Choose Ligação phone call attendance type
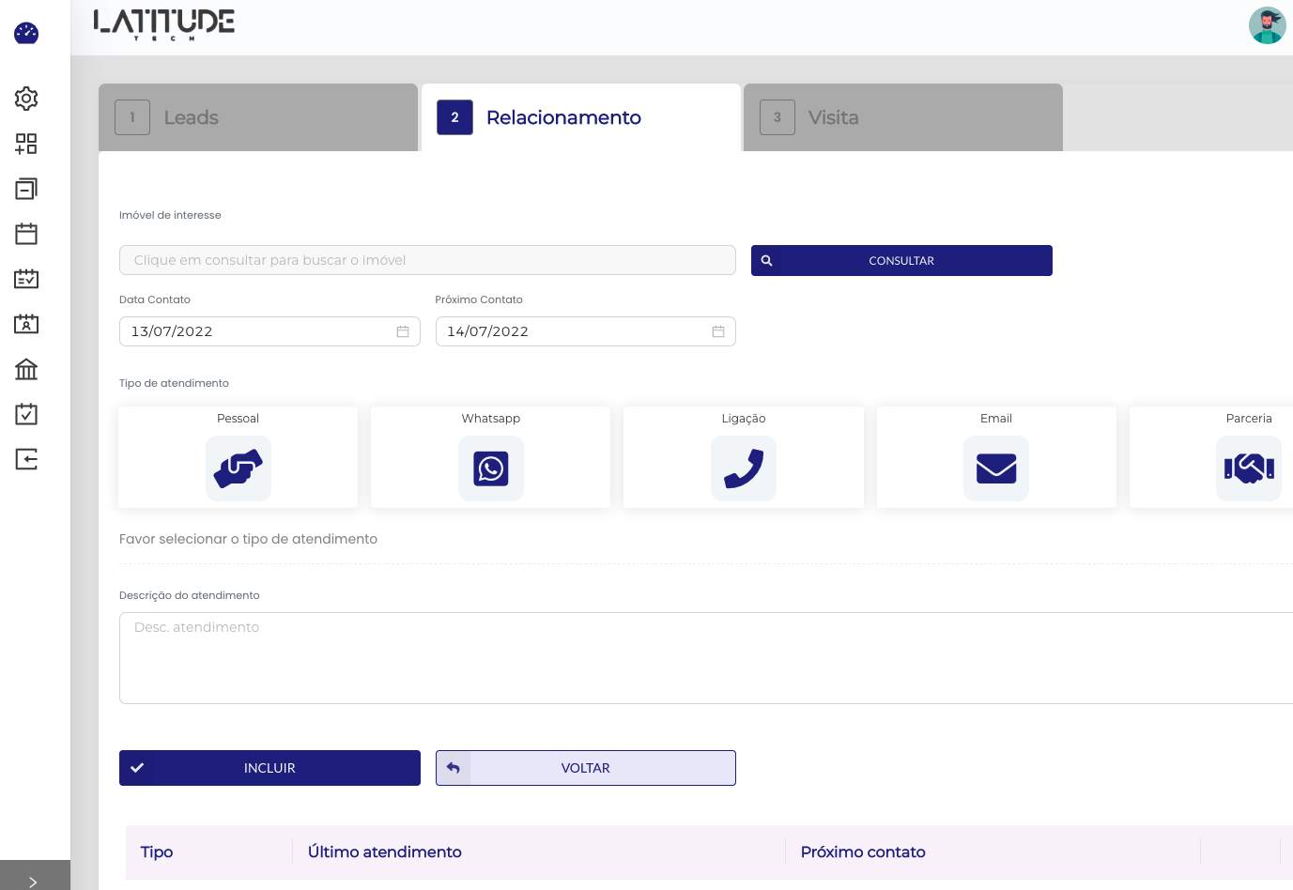 coord(743,468)
